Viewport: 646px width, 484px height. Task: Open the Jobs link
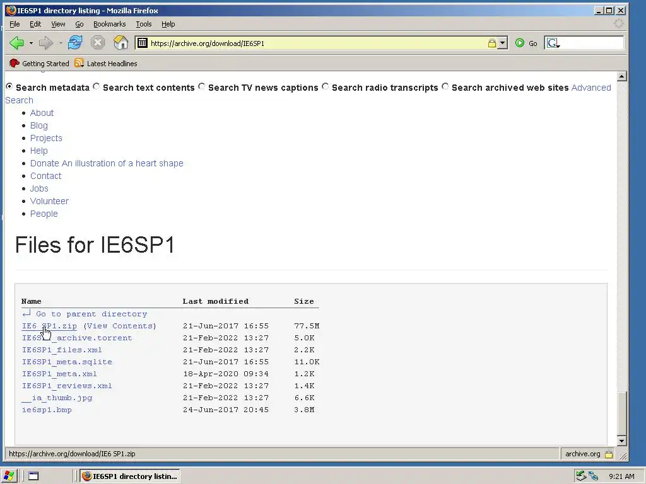point(39,188)
